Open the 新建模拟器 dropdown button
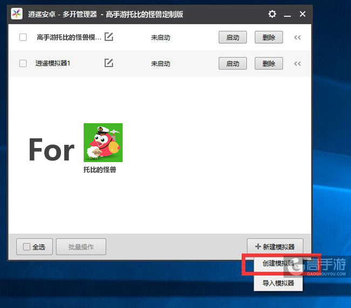The height and width of the screenshot is (308, 351). point(275,246)
